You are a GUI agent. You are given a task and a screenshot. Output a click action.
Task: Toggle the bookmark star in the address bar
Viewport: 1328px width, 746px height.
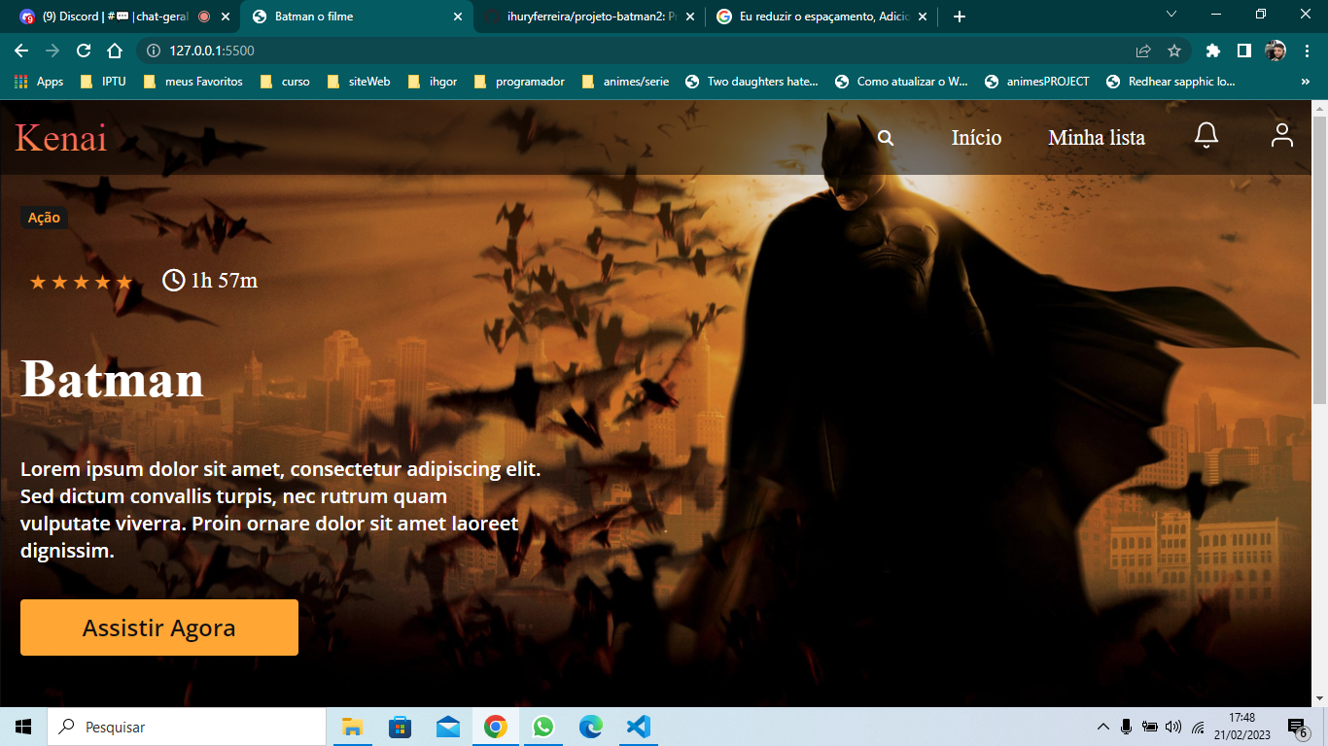point(1174,50)
